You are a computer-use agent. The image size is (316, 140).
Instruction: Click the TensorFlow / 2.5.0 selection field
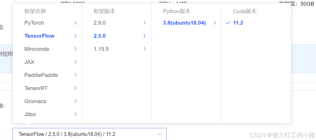90,134
